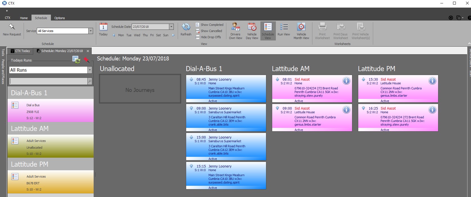
Task: Toggle Show Cancelled journeys
Action: 209,31
